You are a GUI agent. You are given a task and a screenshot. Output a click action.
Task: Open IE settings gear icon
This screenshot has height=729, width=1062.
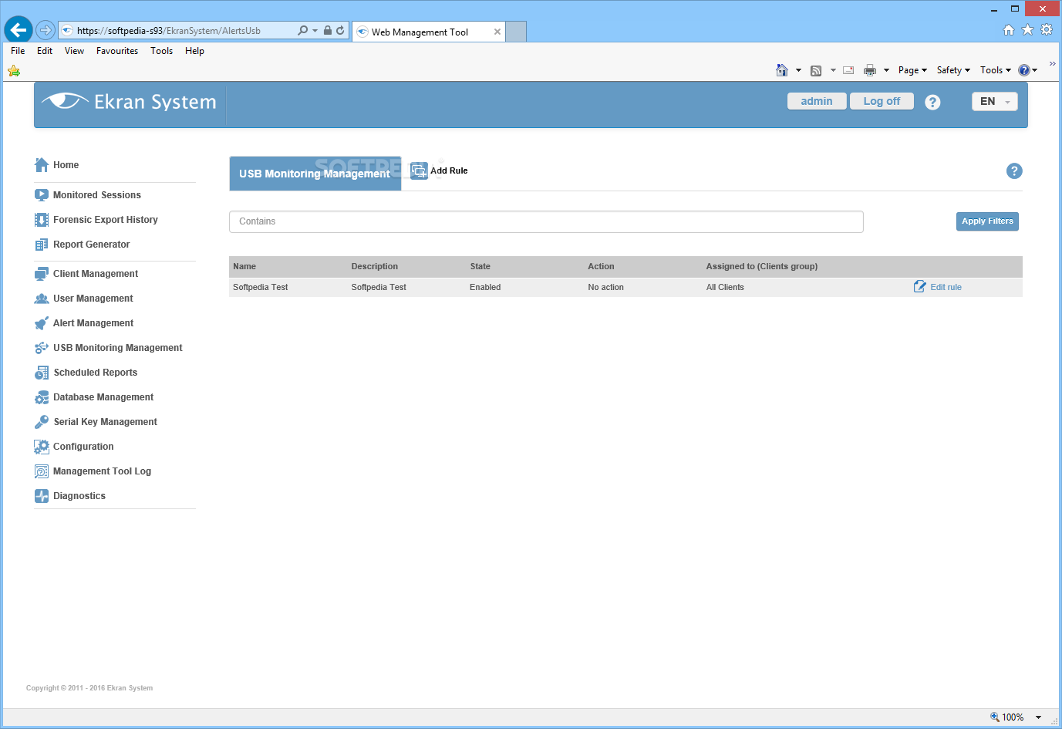1047,29
